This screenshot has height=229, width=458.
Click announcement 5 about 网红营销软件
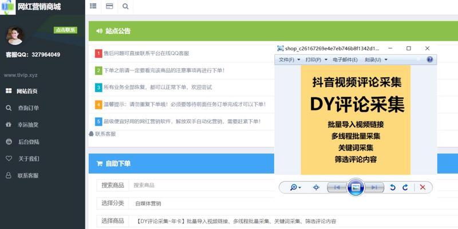click(182, 121)
